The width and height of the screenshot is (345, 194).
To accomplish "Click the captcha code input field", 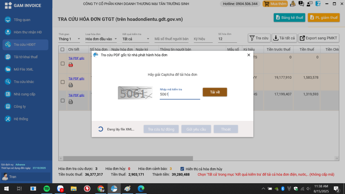I will (x=180, y=95).
